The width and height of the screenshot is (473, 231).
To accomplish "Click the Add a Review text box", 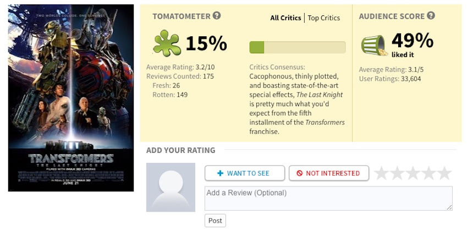I will pyautogui.click(x=328, y=198).
